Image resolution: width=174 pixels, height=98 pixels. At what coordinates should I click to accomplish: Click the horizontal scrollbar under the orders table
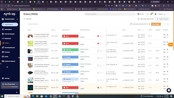point(113,94)
